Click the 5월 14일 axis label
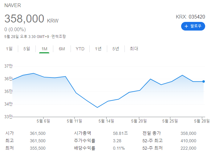This screenshot has height=158, width=211. [x=106, y=121]
